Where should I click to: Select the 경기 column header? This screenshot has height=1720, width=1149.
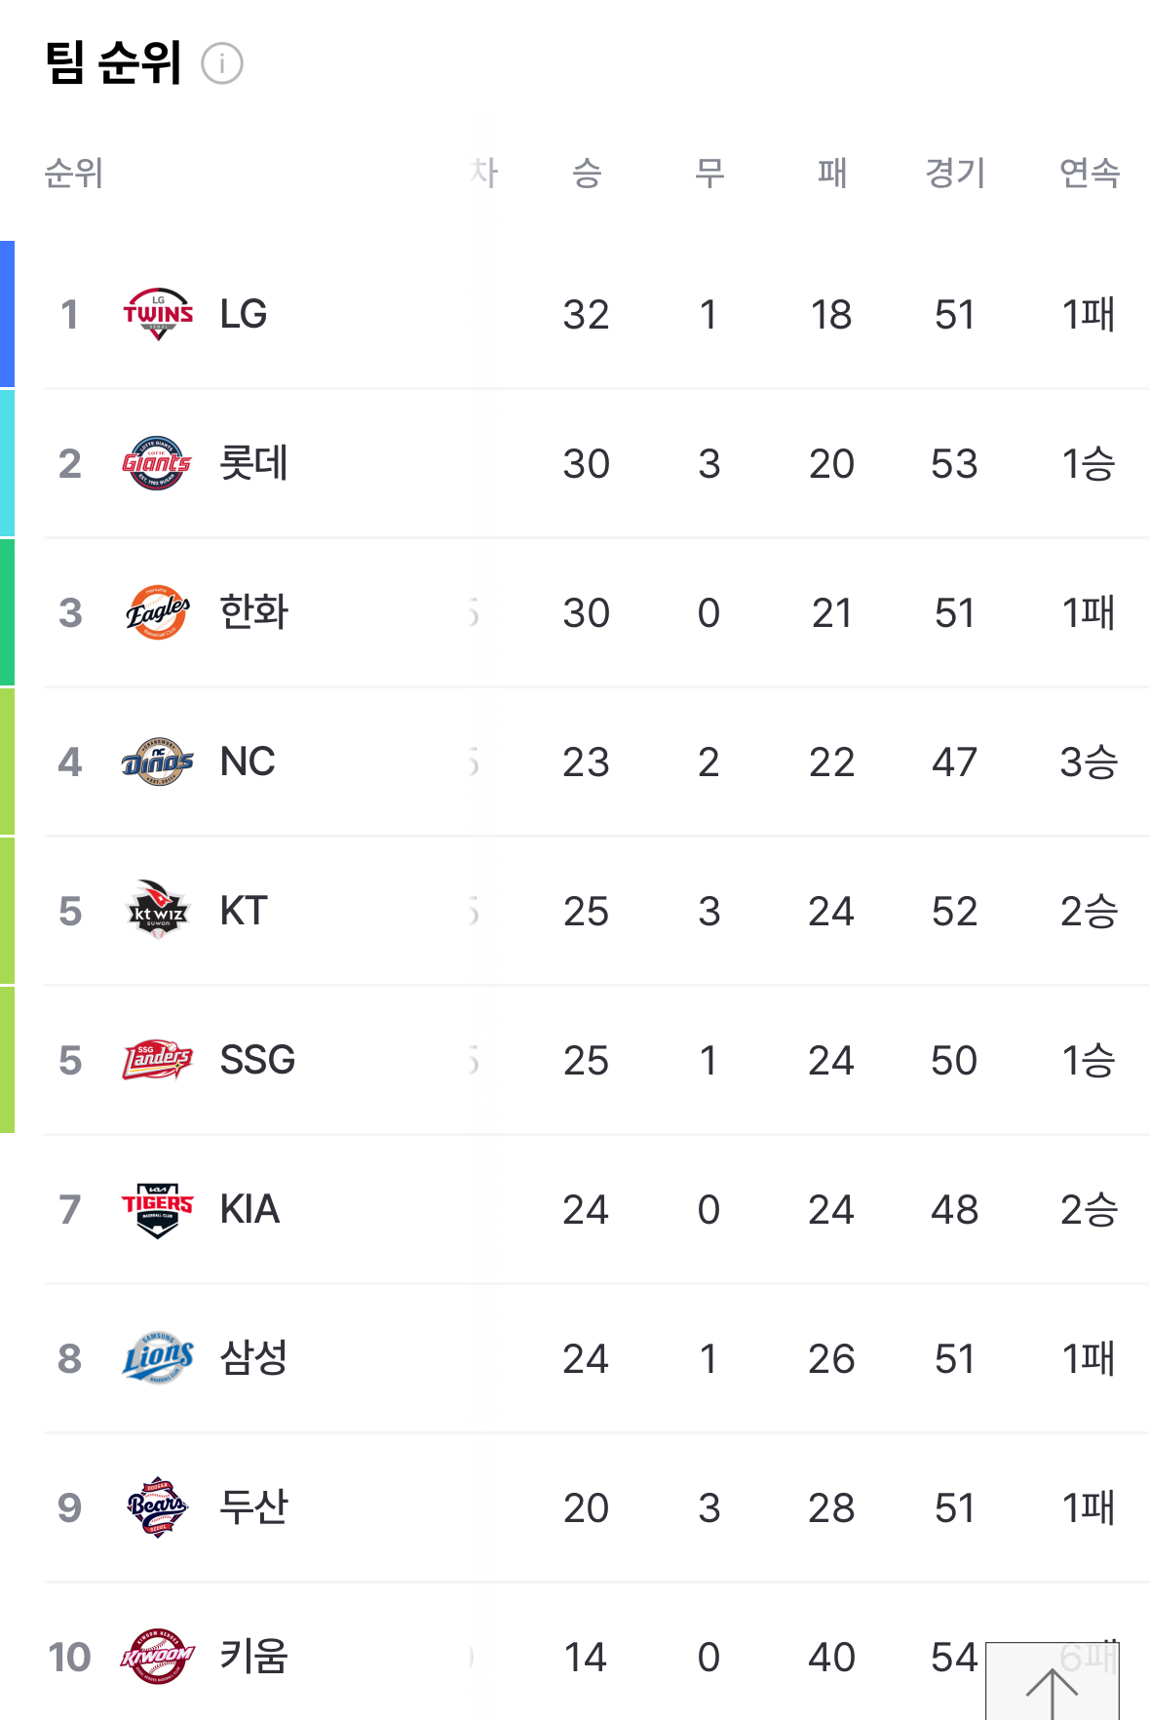coord(955,173)
